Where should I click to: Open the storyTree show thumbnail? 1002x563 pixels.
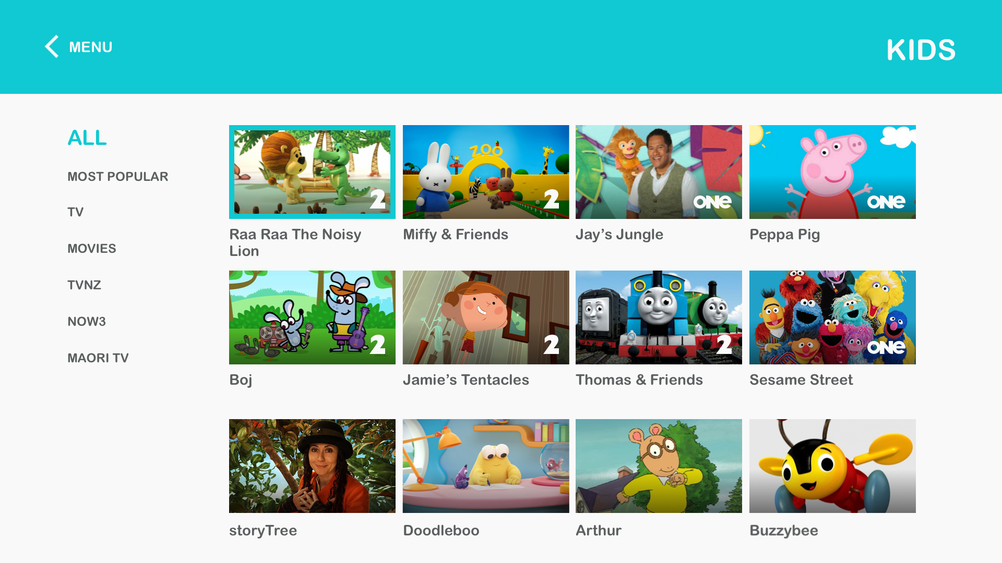click(x=312, y=466)
